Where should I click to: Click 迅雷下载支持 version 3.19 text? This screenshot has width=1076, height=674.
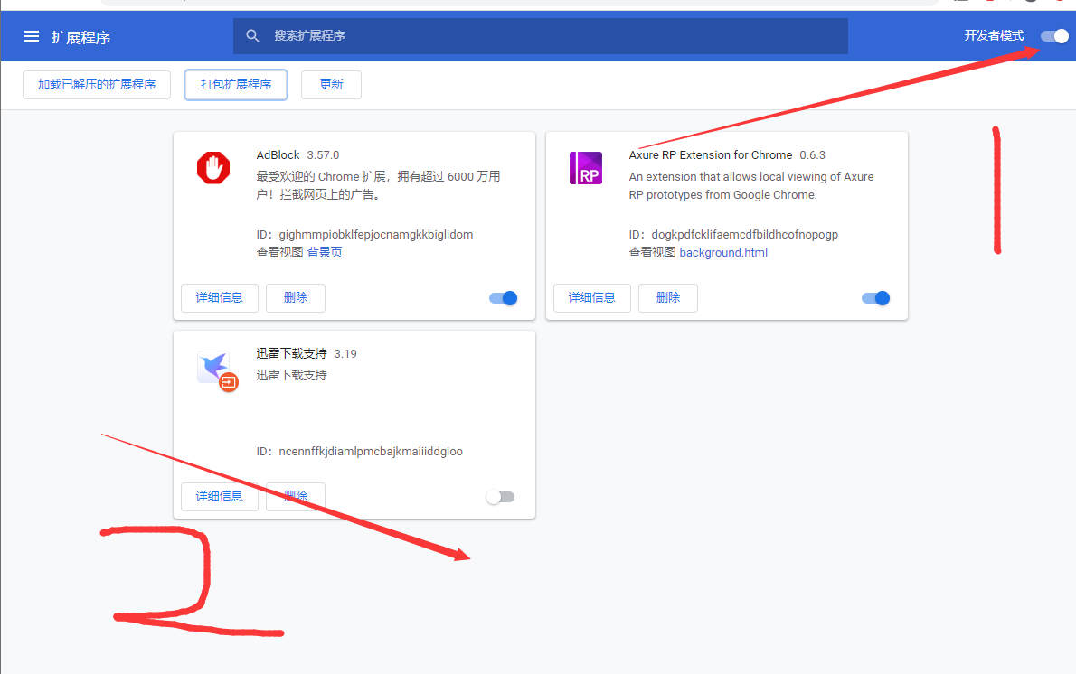tap(345, 354)
